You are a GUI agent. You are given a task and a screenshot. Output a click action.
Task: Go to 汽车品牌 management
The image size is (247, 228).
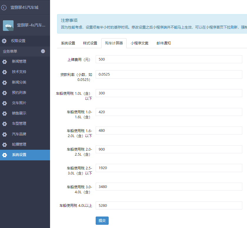click(19, 134)
